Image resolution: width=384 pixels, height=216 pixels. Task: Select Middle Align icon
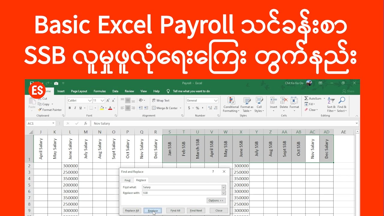(x=128, y=100)
